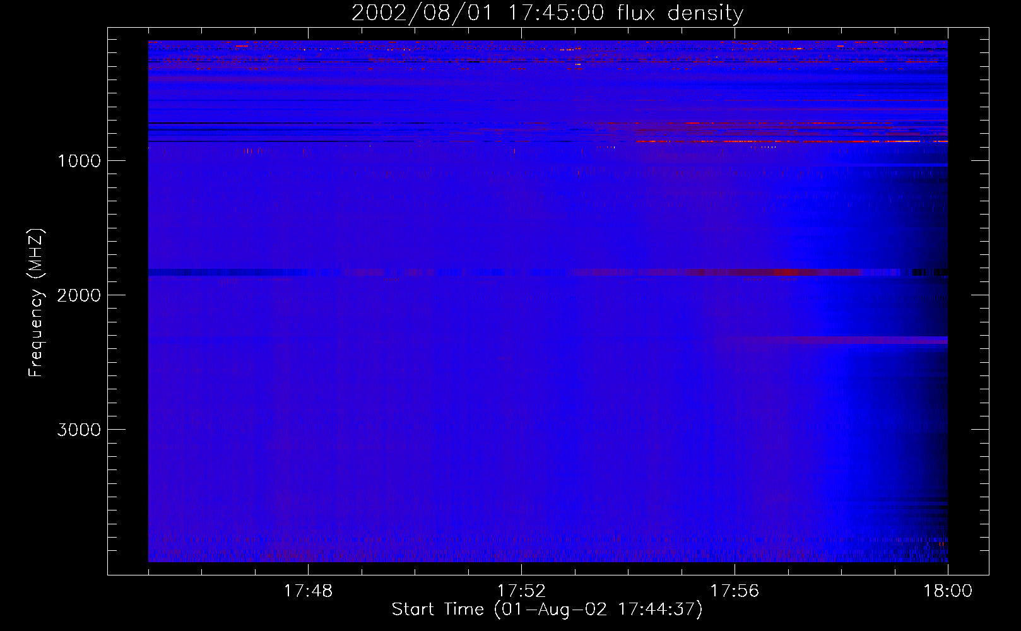Click the 'Frequency (MHZ)' axis label
This screenshot has width=1021, height=631.
coord(36,303)
